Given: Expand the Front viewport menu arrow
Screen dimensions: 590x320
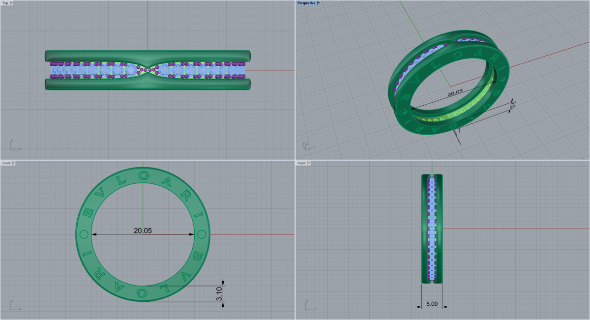Looking at the screenshot, I should coord(14,163).
